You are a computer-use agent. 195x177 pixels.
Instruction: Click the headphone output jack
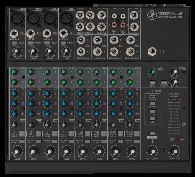coord(152,52)
